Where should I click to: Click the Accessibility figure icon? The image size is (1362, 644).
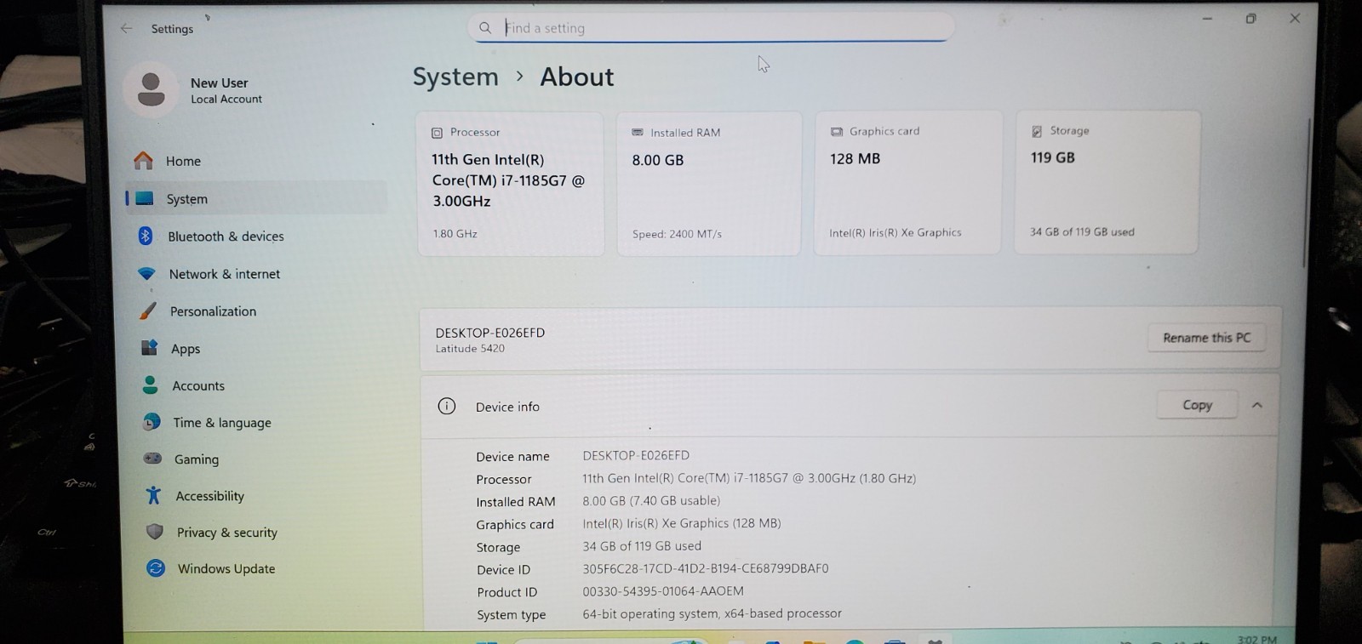click(153, 495)
